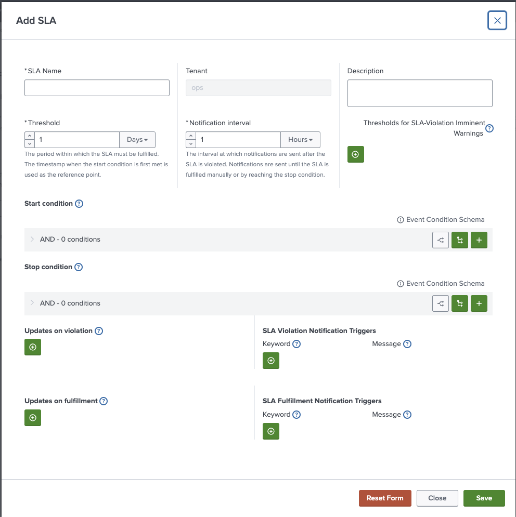The height and width of the screenshot is (517, 516).
Task: Add a Threshold for SLA-Violation Imminent Warnings
Action: (x=356, y=154)
